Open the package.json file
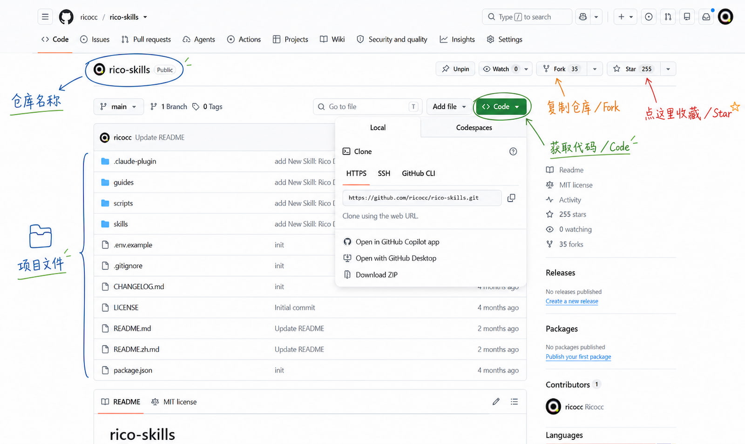 [x=133, y=371]
